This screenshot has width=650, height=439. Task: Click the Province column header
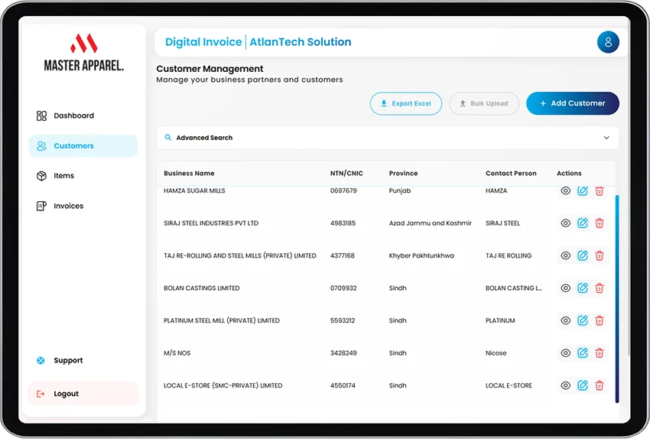403,174
